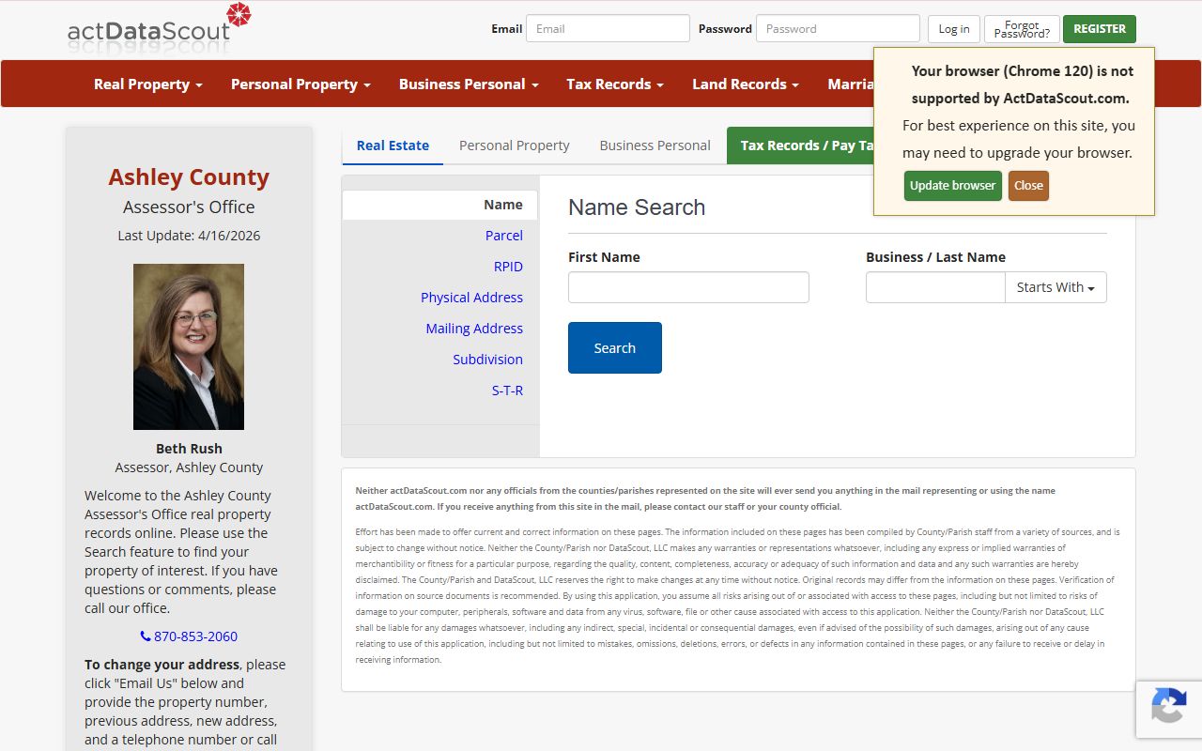Viewport: 1202px width, 751px height.
Task: Click the Marriage menu item in navbar
Action: (850, 84)
